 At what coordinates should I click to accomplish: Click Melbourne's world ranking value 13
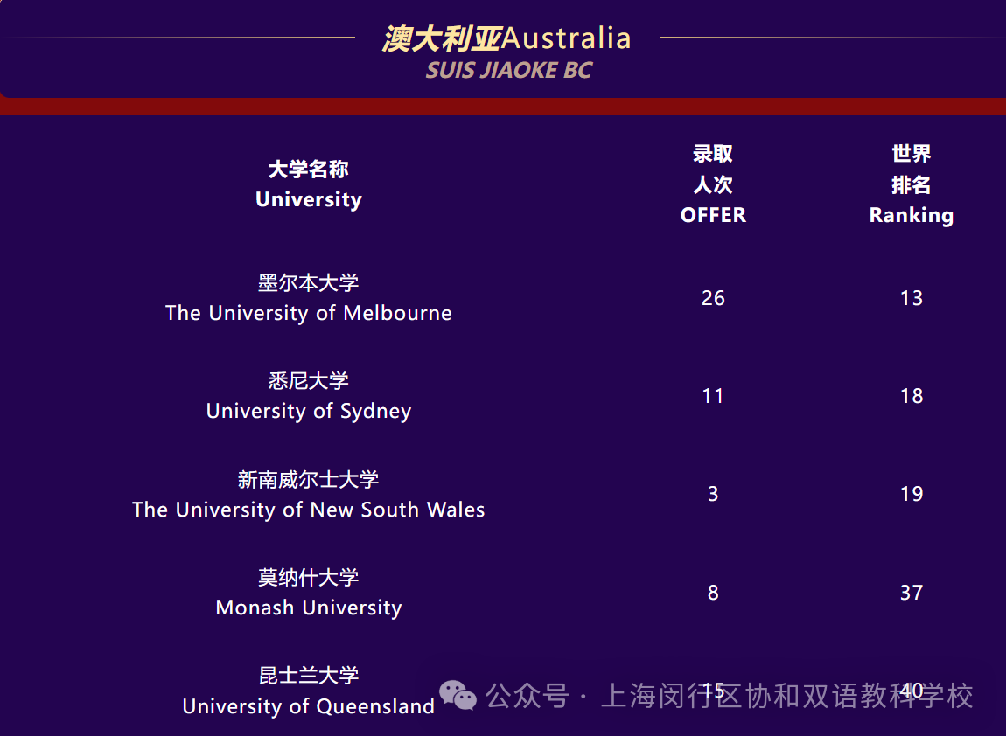(x=911, y=298)
